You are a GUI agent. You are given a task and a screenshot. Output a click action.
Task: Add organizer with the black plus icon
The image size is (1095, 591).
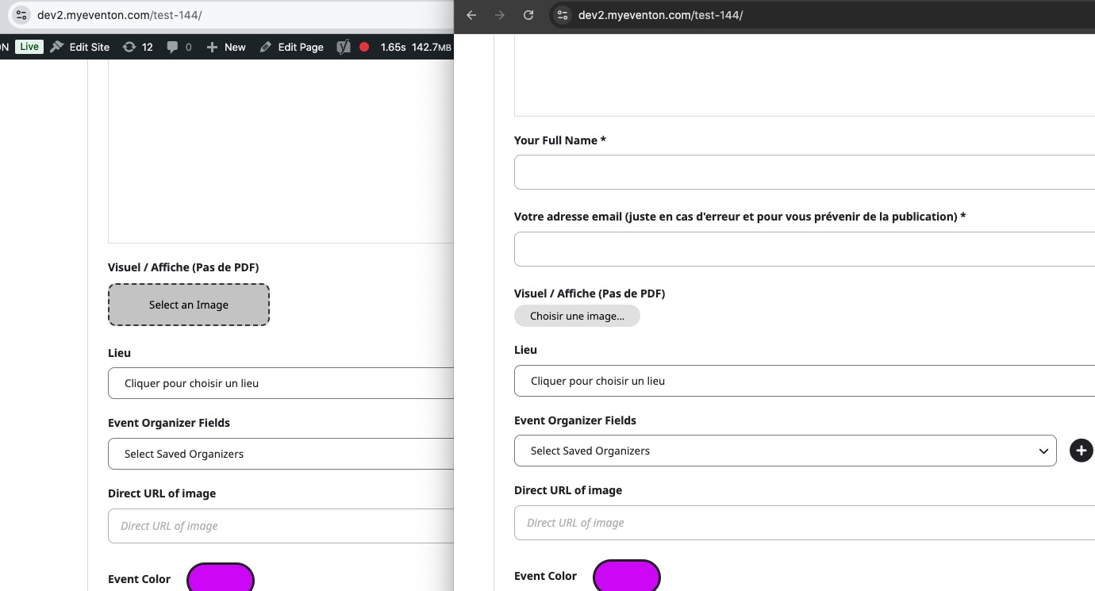coord(1081,451)
